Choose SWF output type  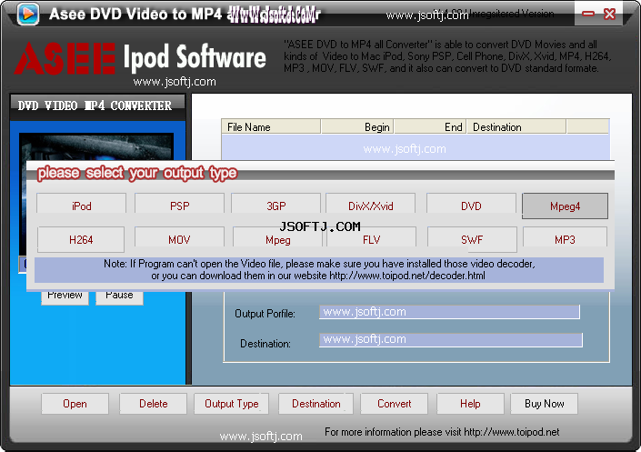(472, 240)
